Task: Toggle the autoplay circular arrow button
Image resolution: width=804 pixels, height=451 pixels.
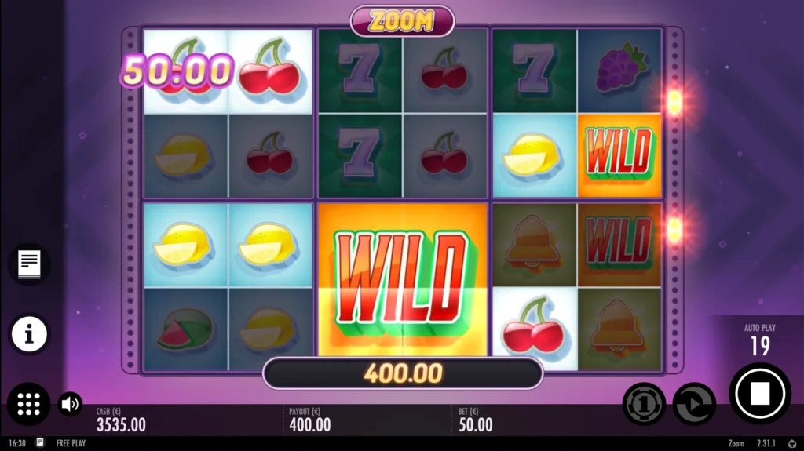Action: tap(694, 404)
